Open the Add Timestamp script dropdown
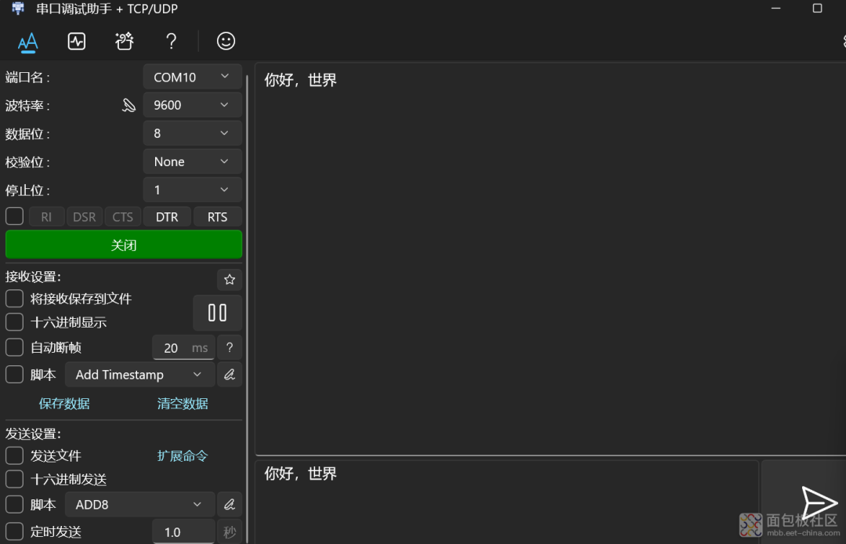The width and height of the screenshot is (846, 544). (x=140, y=375)
